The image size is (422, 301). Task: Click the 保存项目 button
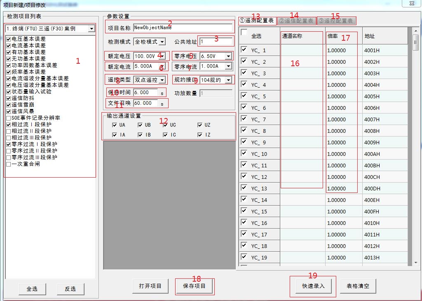pyautogui.click(x=195, y=286)
